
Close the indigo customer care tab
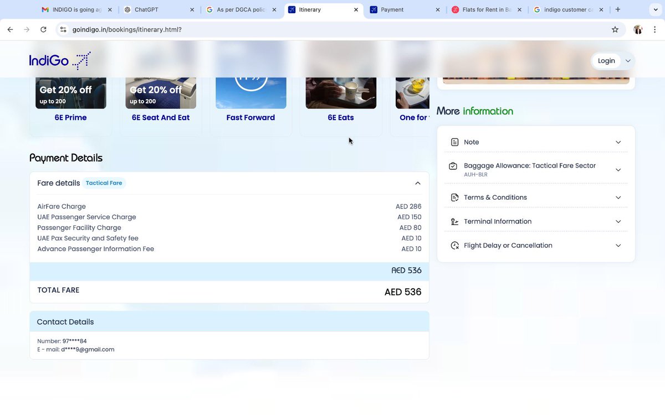pyautogui.click(x=602, y=9)
